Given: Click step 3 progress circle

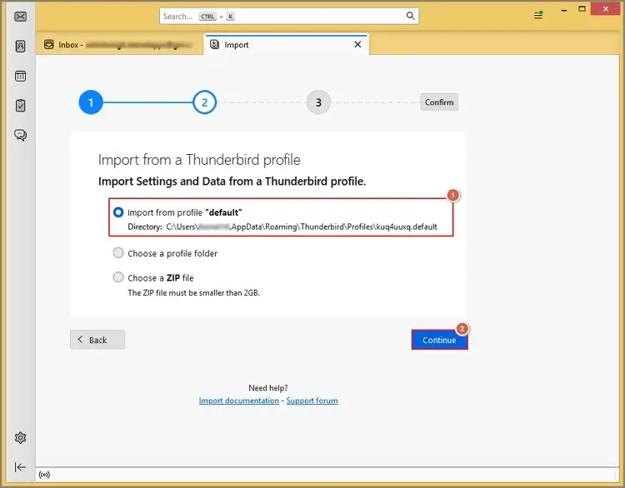Looking at the screenshot, I should 318,102.
